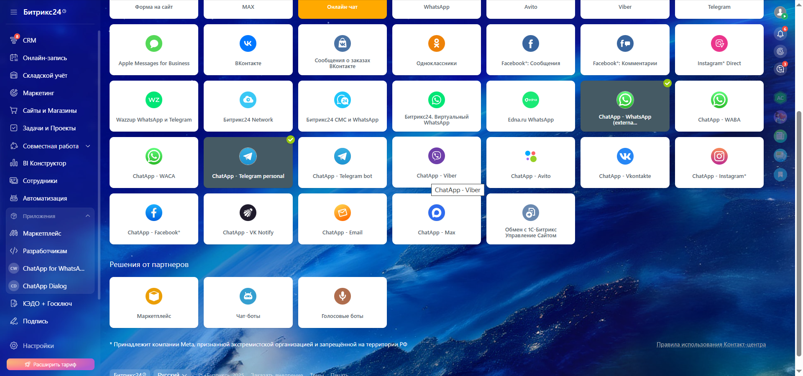Image resolution: width=803 pixels, height=376 pixels.
Task: Open Правила использования Контакт-центра link
Action: coord(711,345)
